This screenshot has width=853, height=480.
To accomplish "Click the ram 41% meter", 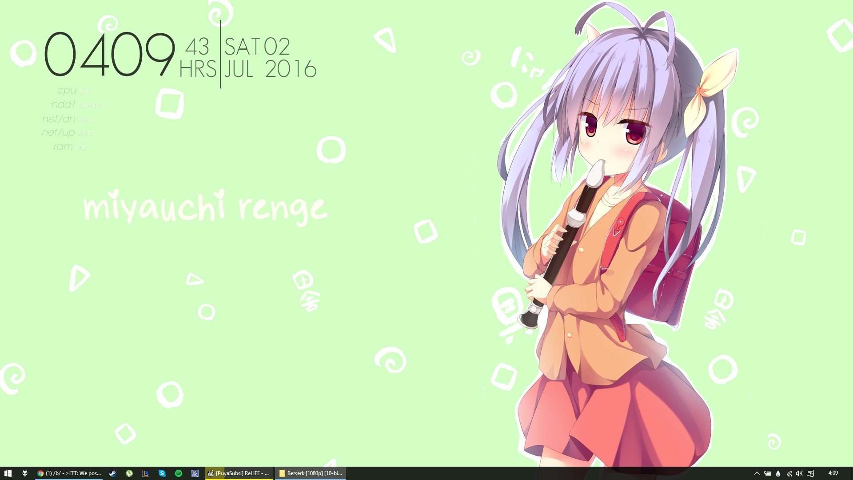I will (70, 147).
